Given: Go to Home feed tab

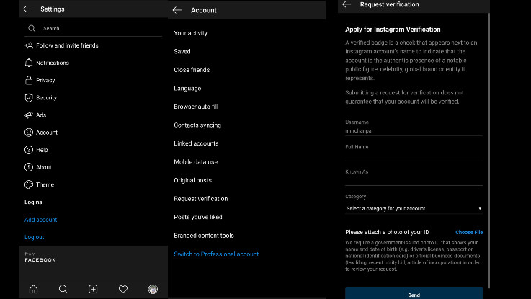Looking at the screenshot, I should (x=34, y=289).
